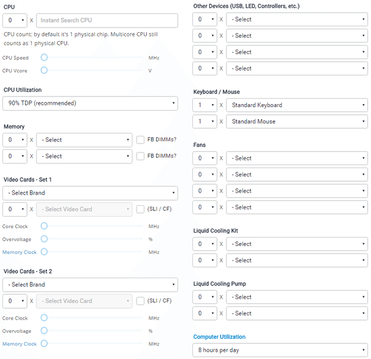Image resolution: width=371 pixels, height=359 pixels.
Task: Click the Instant Search CPU input field
Action: (x=107, y=21)
